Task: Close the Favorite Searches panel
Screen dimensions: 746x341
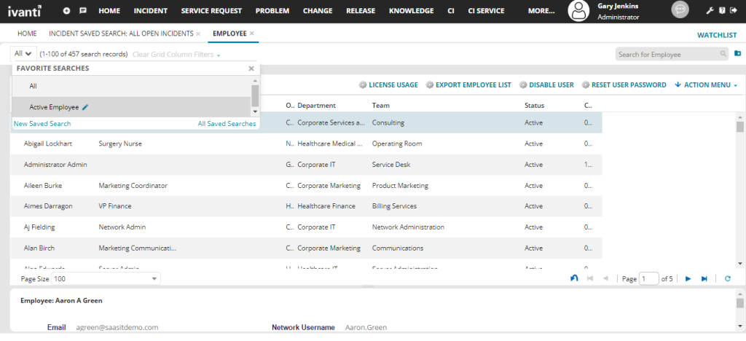Action: pyautogui.click(x=251, y=68)
